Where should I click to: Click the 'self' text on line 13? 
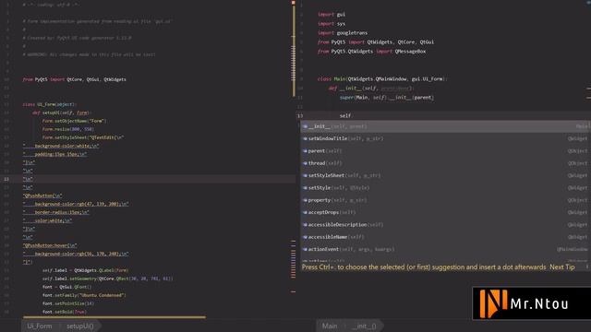345,116
